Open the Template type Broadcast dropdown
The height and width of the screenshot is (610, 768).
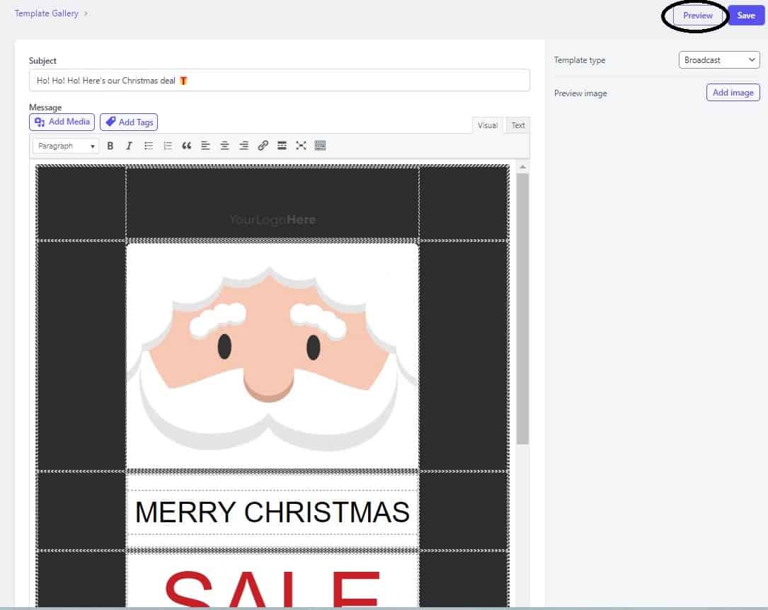(x=719, y=59)
